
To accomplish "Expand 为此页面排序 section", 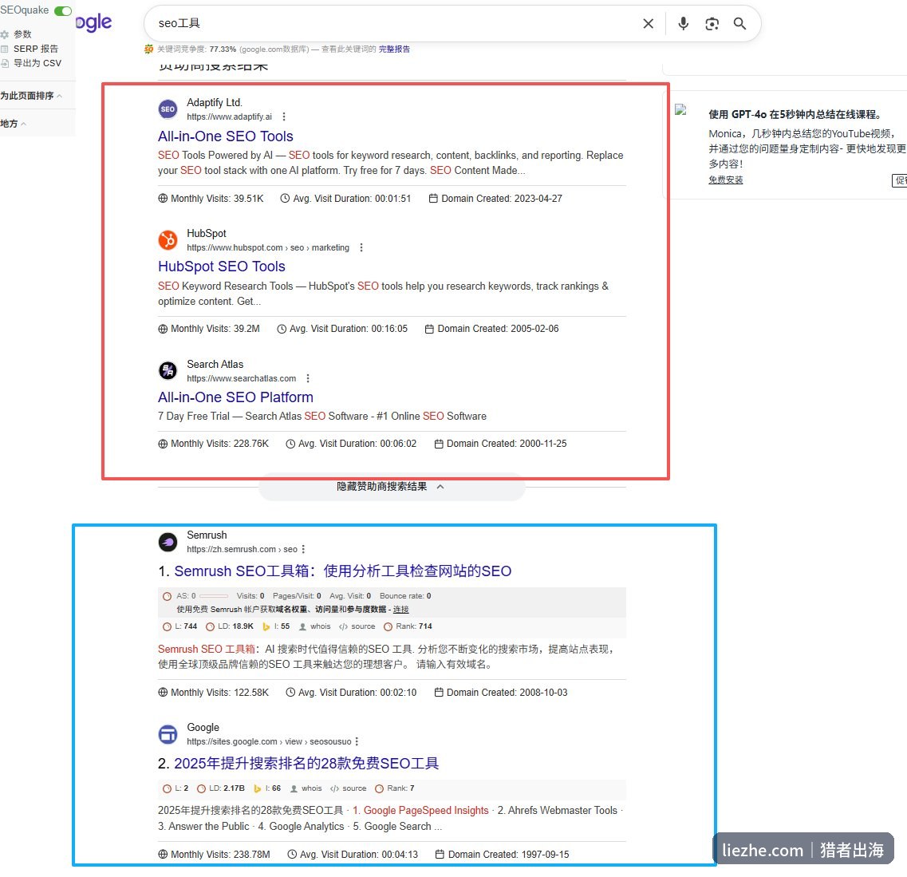I will pos(30,96).
